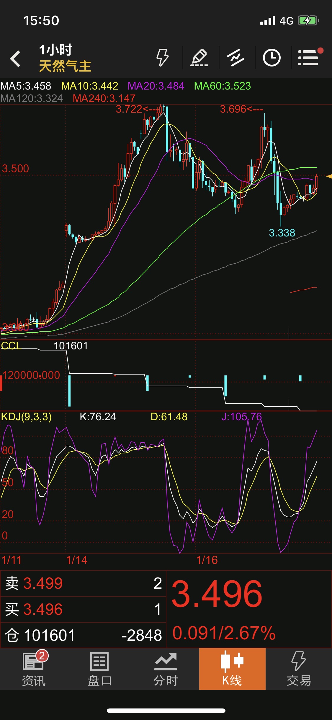The width and height of the screenshot is (332, 720).
Task: Tap the 天然气主 contract name
Action: (x=65, y=66)
